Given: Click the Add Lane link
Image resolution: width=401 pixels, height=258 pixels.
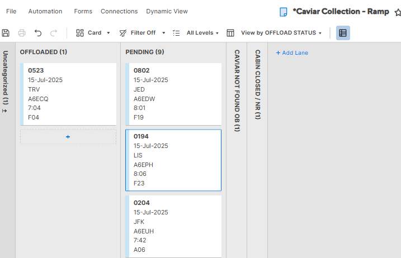Looking at the screenshot, I should click(x=292, y=53).
